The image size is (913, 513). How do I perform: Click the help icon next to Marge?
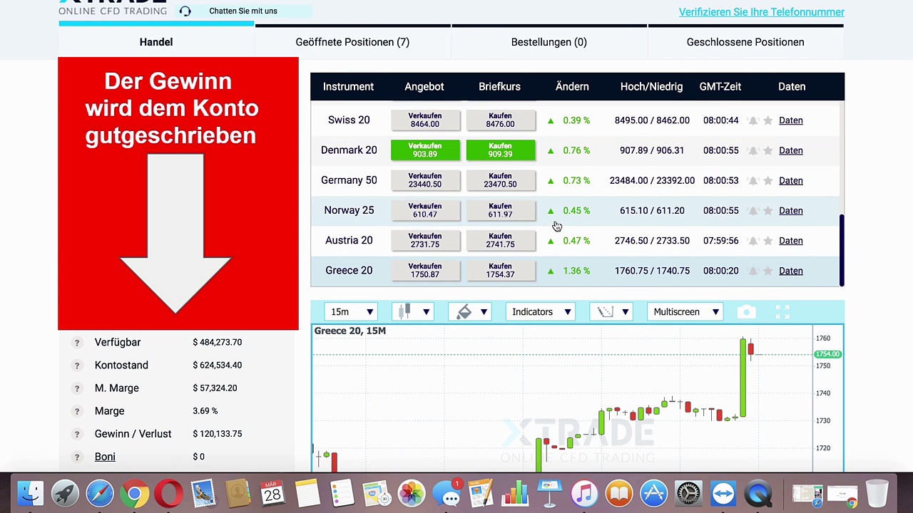[x=77, y=411]
